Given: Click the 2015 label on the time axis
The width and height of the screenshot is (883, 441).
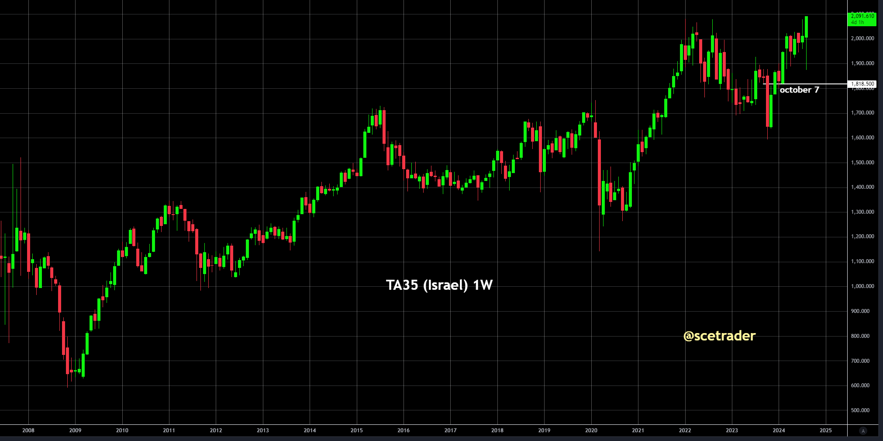Looking at the screenshot, I should click(x=357, y=430).
